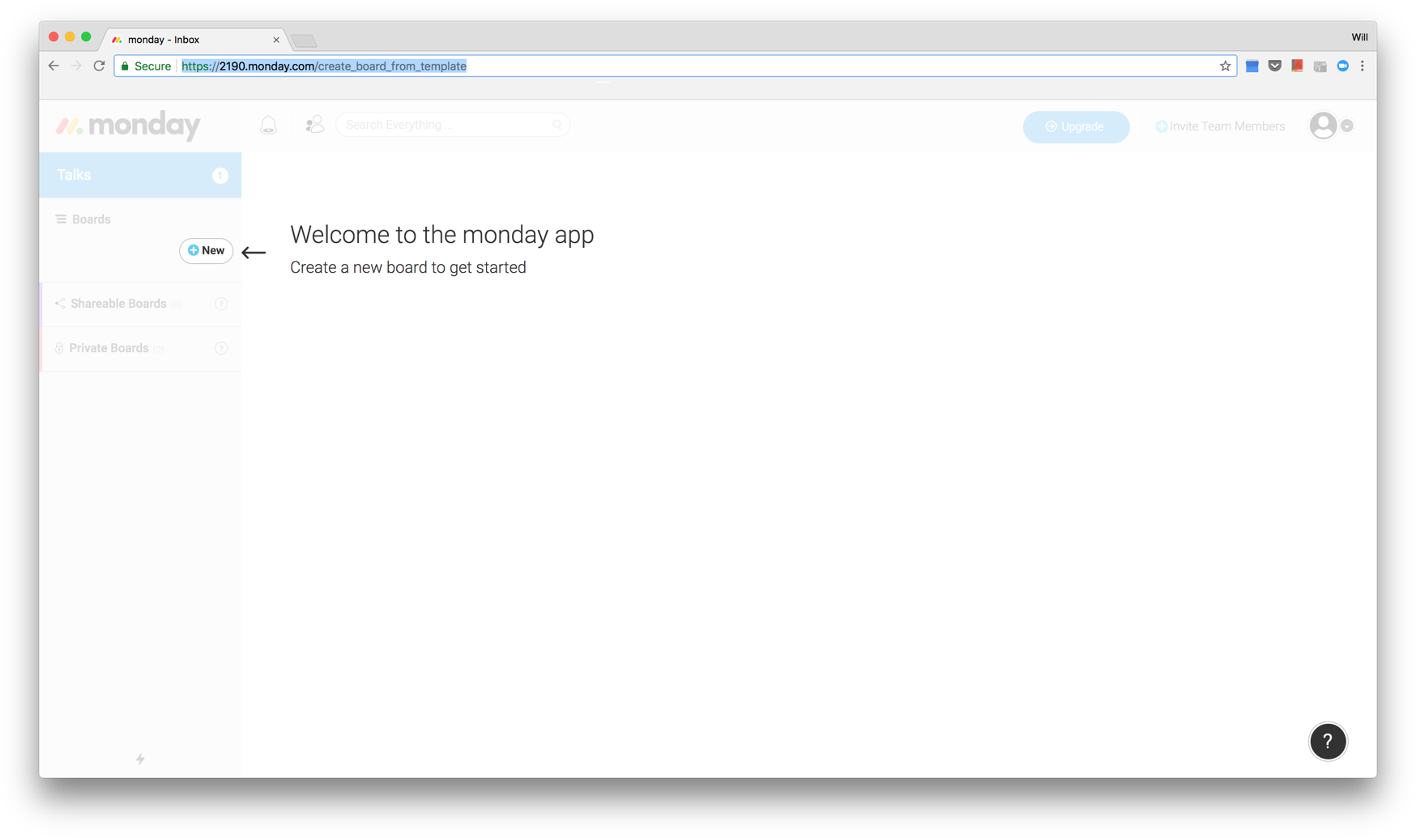Go back in browser history
This screenshot has height=838, width=1416.
pos(53,66)
